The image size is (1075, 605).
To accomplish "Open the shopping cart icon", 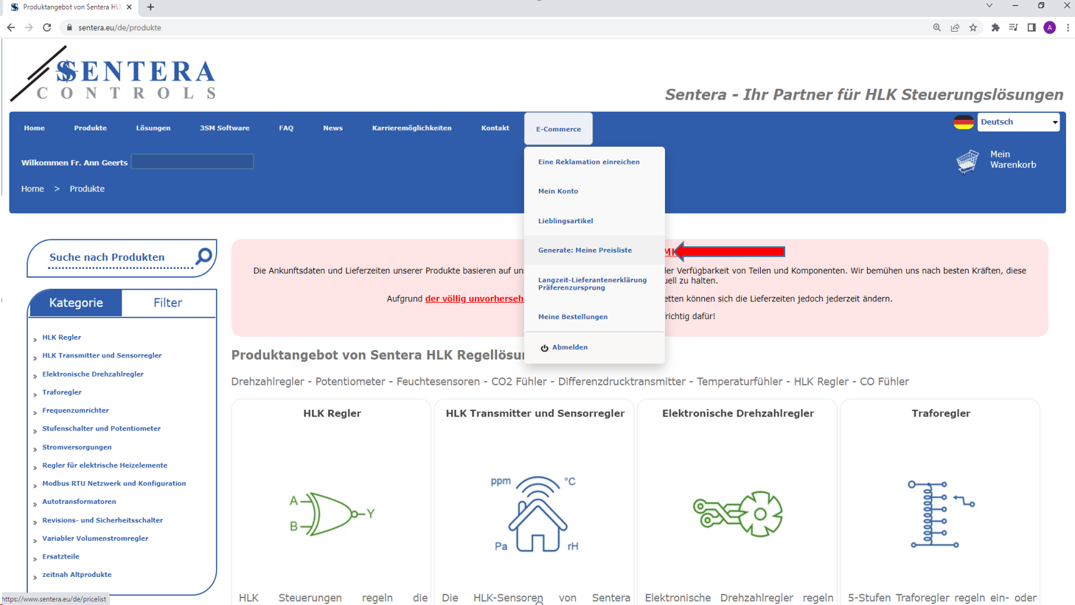I will point(967,161).
